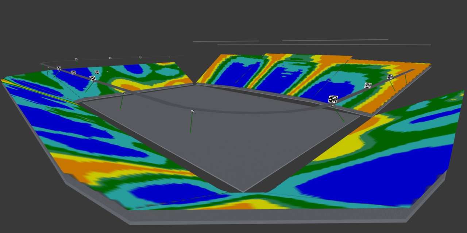Screen dimensions: 467x233
Task: Select the largest marker cube on the left stand
Action: coord(93,78)
